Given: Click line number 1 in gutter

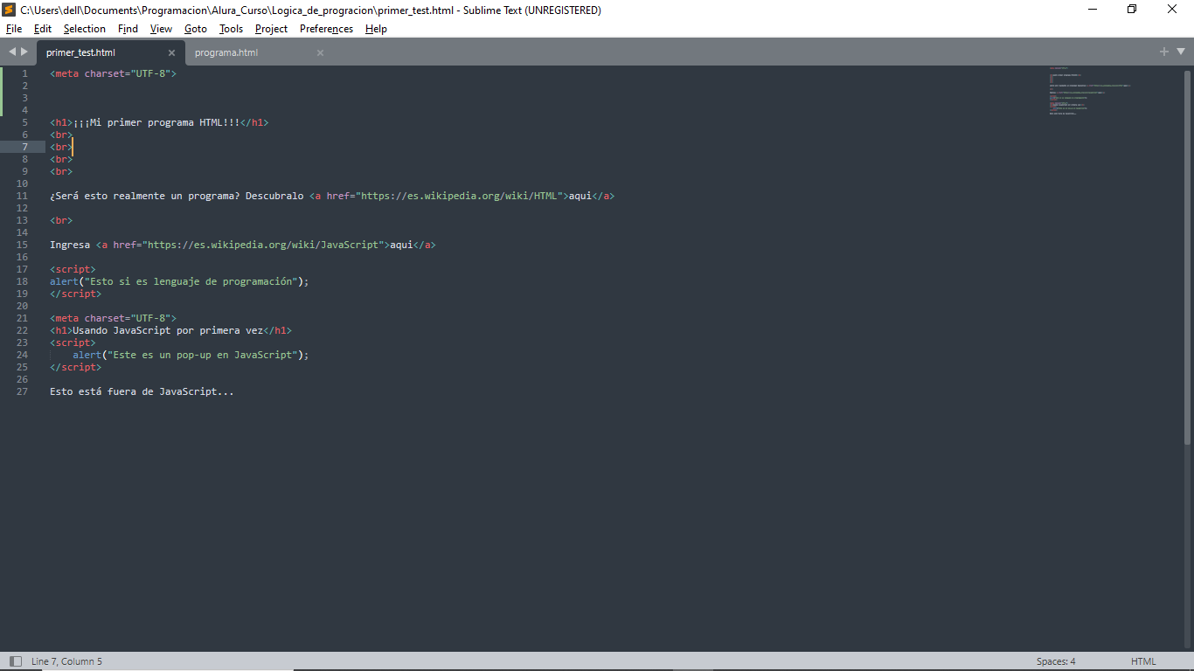Looking at the screenshot, I should click(25, 73).
